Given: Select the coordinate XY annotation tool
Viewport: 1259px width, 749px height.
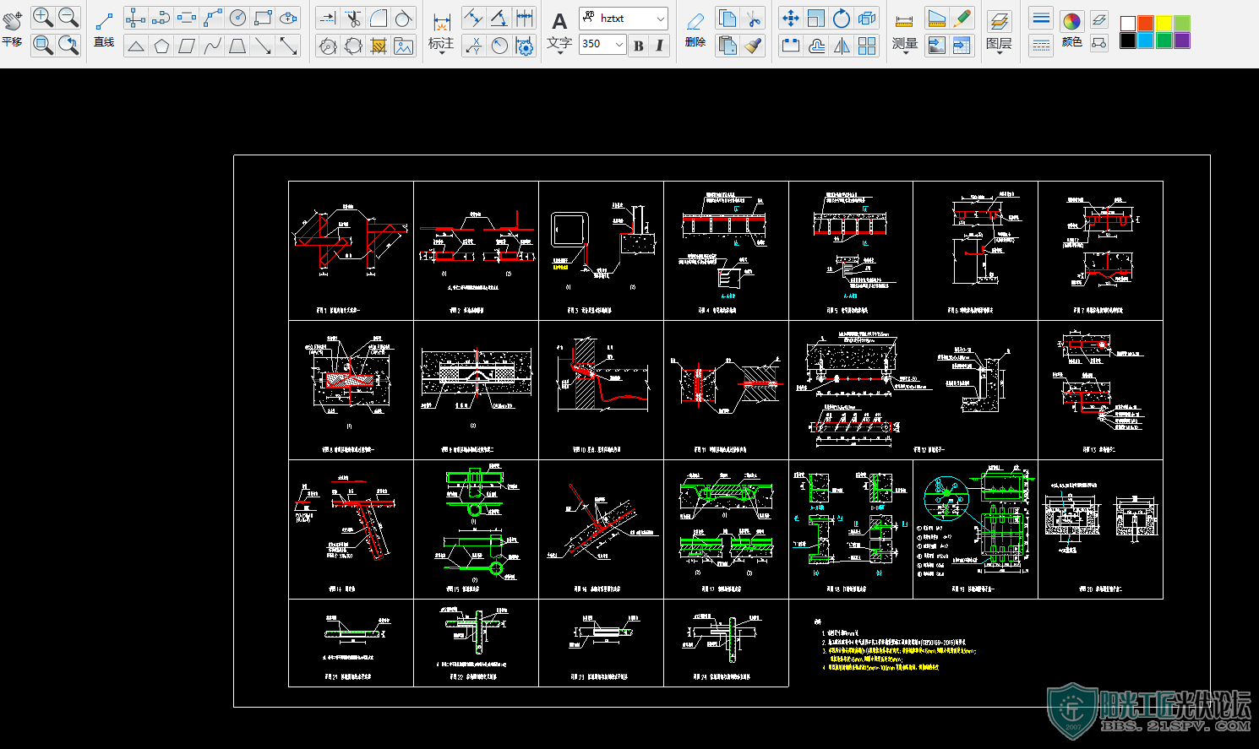Looking at the screenshot, I should click(x=474, y=46).
